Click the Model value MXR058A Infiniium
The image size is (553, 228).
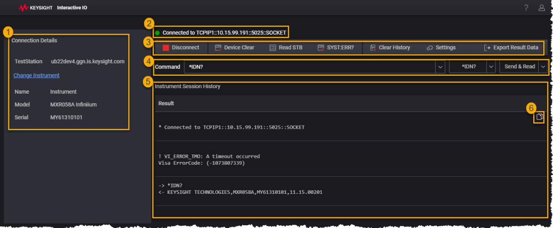[x=73, y=105]
